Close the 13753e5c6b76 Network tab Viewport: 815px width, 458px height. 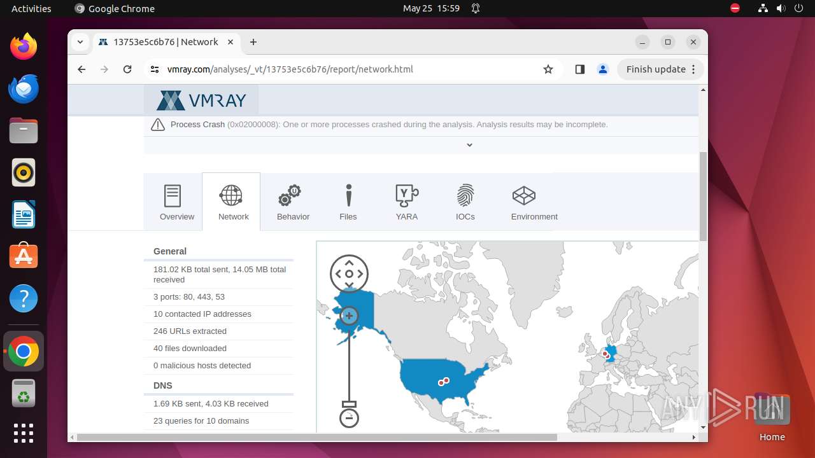coord(230,42)
